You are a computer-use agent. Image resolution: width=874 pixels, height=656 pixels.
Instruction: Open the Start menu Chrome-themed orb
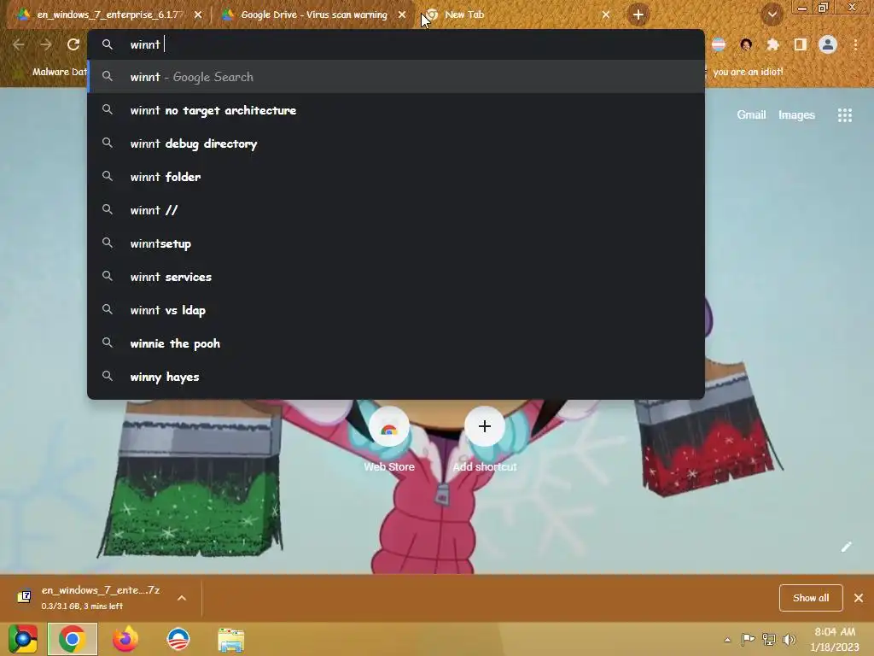[x=22, y=639]
